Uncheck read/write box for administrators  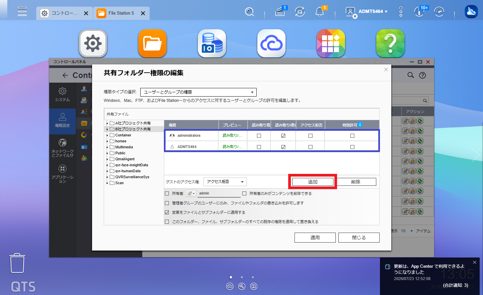pyautogui.click(x=283, y=136)
